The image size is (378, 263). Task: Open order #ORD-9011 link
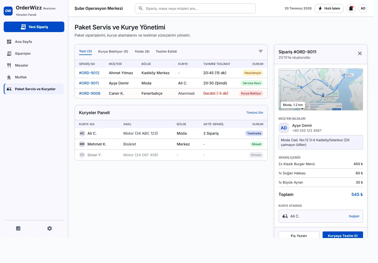pos(89,83)
